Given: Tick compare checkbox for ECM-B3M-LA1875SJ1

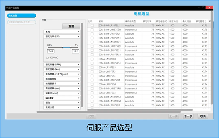Looking at the screenshot, I should 92,26.
